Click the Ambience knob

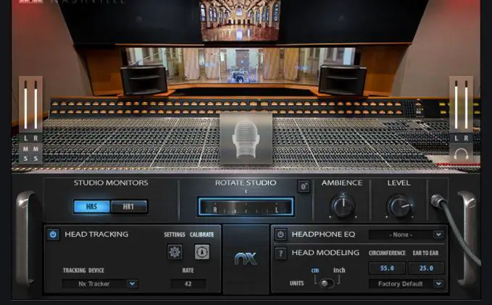(x=343, y=206)
